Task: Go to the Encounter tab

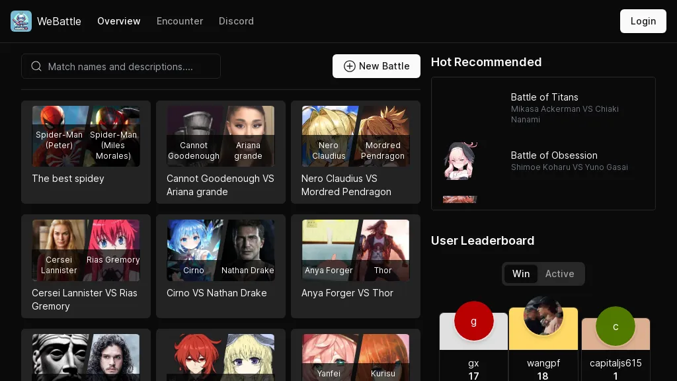Action: (x=180, y=21)
